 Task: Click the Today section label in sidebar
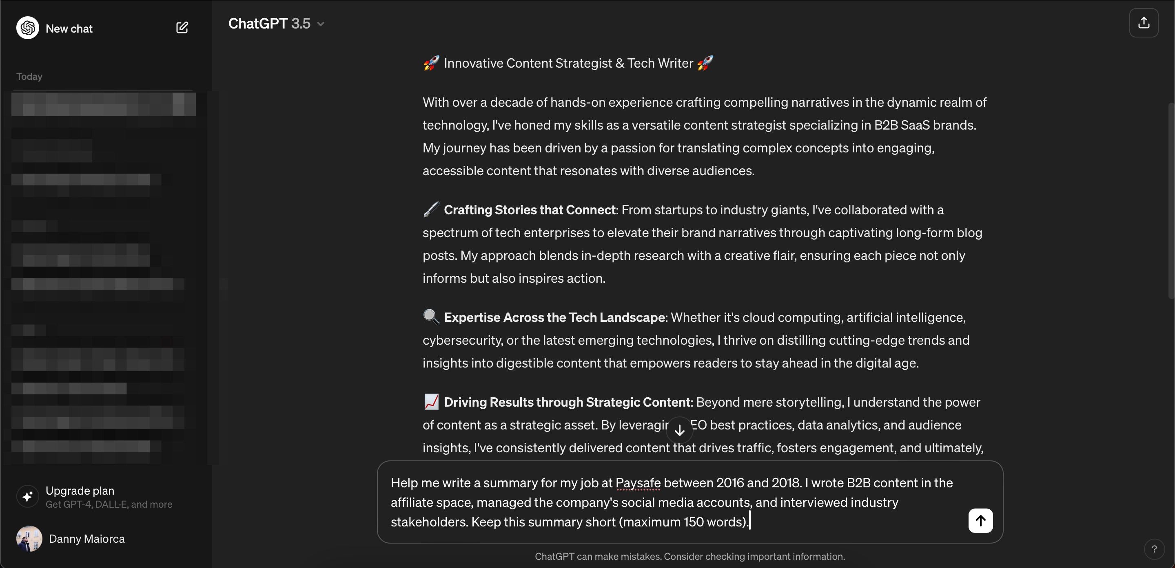(x=29, y=77)
